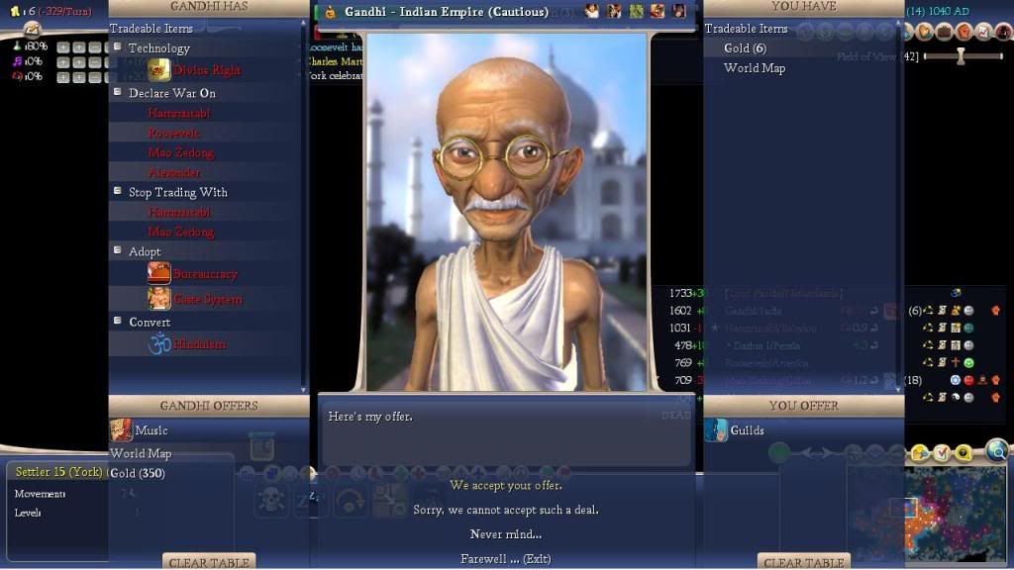
Task: Click the Music technology icon in Gandhi Offers
Action: click(x=121, y=429)
